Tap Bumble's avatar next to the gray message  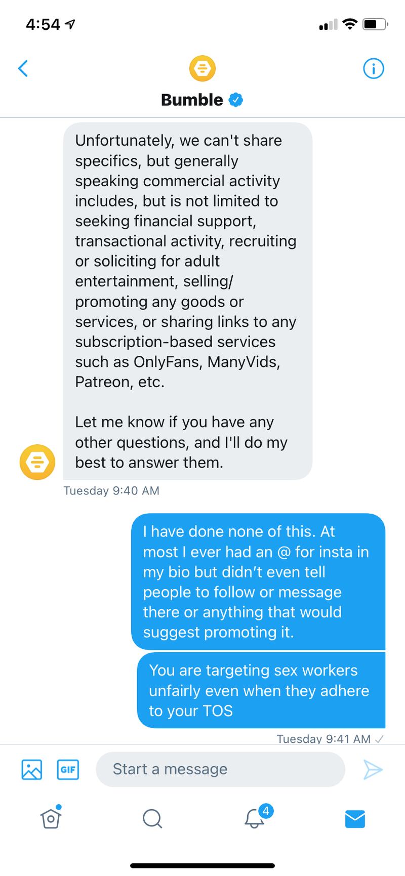pyautogui.click(x=37, y=462)
